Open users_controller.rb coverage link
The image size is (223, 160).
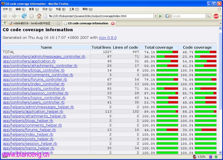pyautogui.click(x=33, y=102)
